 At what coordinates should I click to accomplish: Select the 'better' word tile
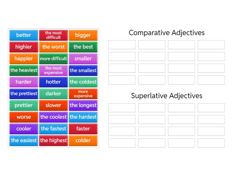tap(23, 35)
